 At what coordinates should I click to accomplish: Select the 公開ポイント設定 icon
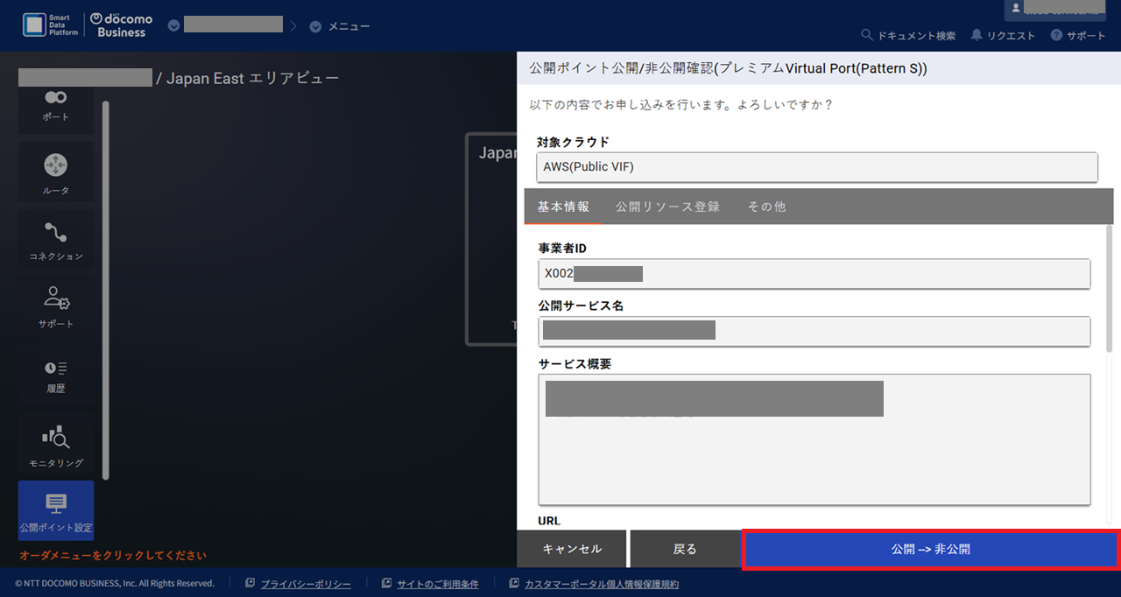pyautogui.click(x=55, y=509)
